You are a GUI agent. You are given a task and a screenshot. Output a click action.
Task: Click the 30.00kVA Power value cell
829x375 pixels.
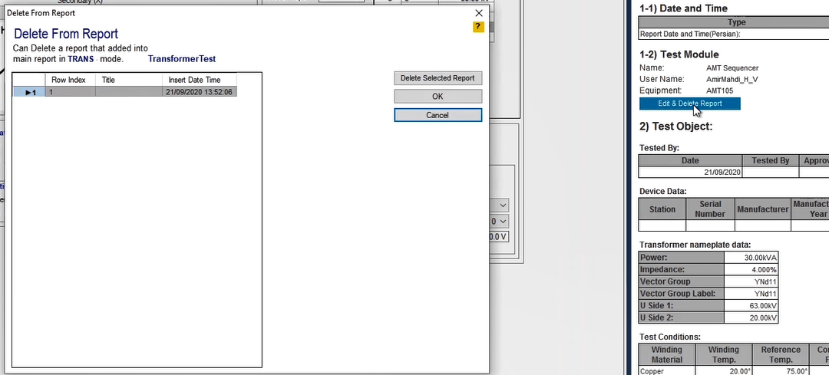(x=751, y=258)
